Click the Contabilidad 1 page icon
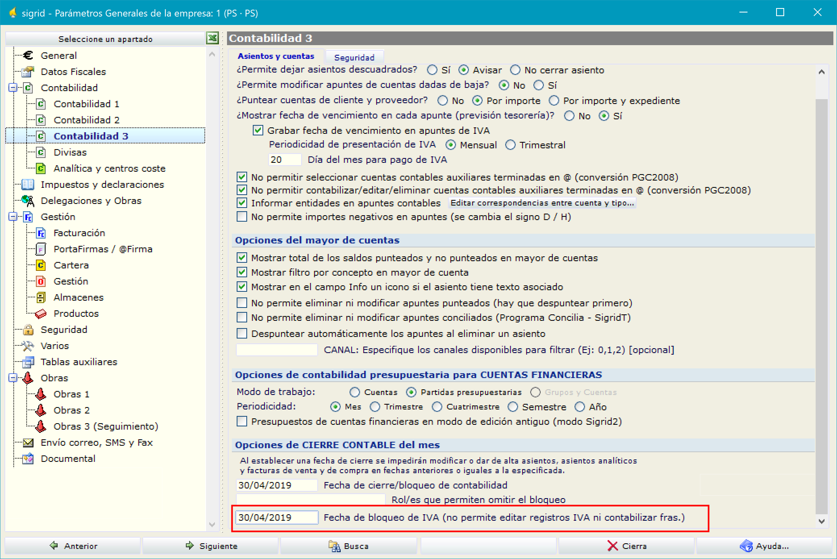837x559 pixels. (x=41, y=104)
